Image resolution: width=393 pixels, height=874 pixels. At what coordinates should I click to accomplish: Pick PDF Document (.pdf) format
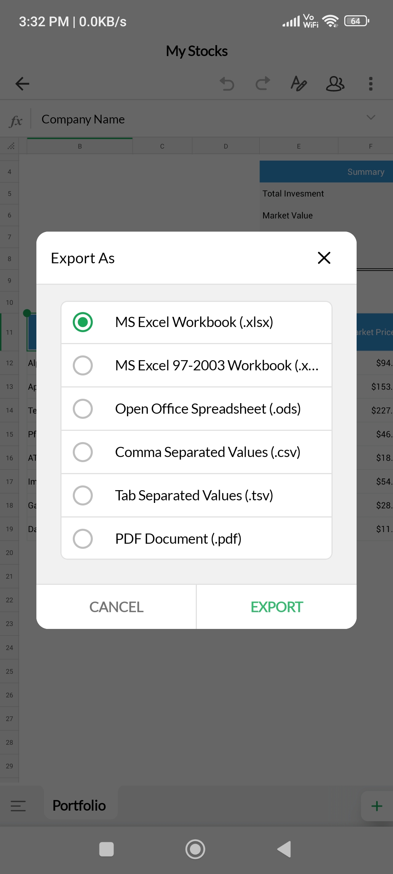(x=196, y=539)
